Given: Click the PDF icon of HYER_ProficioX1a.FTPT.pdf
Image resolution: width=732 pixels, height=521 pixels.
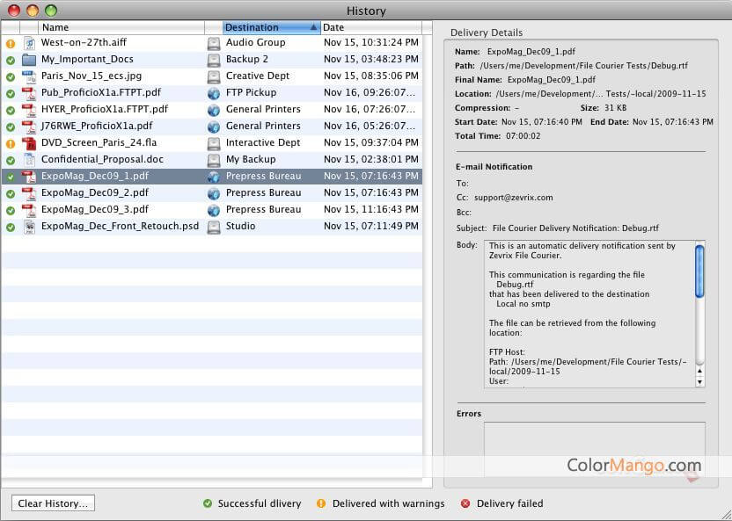Looking at the screenshot, I should coord(29,110).
